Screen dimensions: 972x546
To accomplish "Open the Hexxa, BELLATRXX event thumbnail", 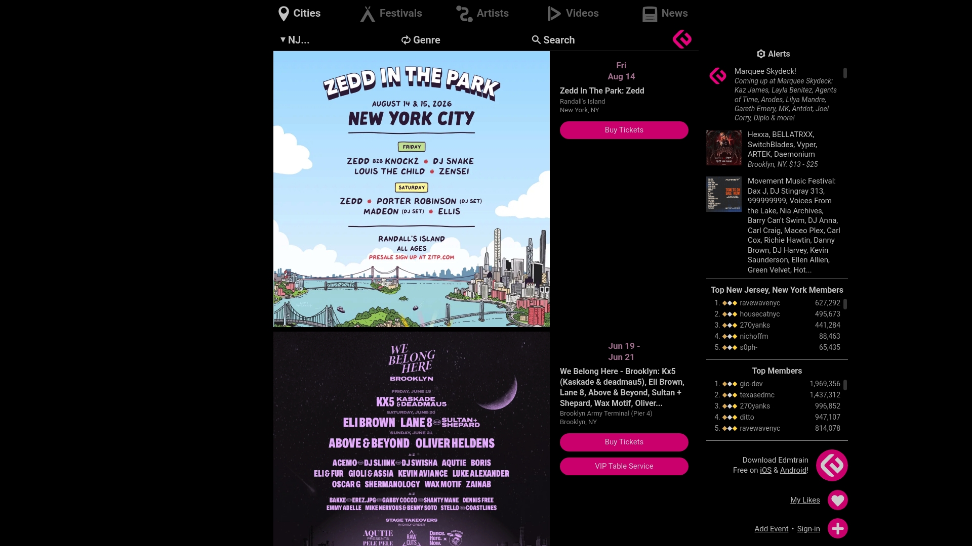I will pyautogui.click(x=724, y=148).
